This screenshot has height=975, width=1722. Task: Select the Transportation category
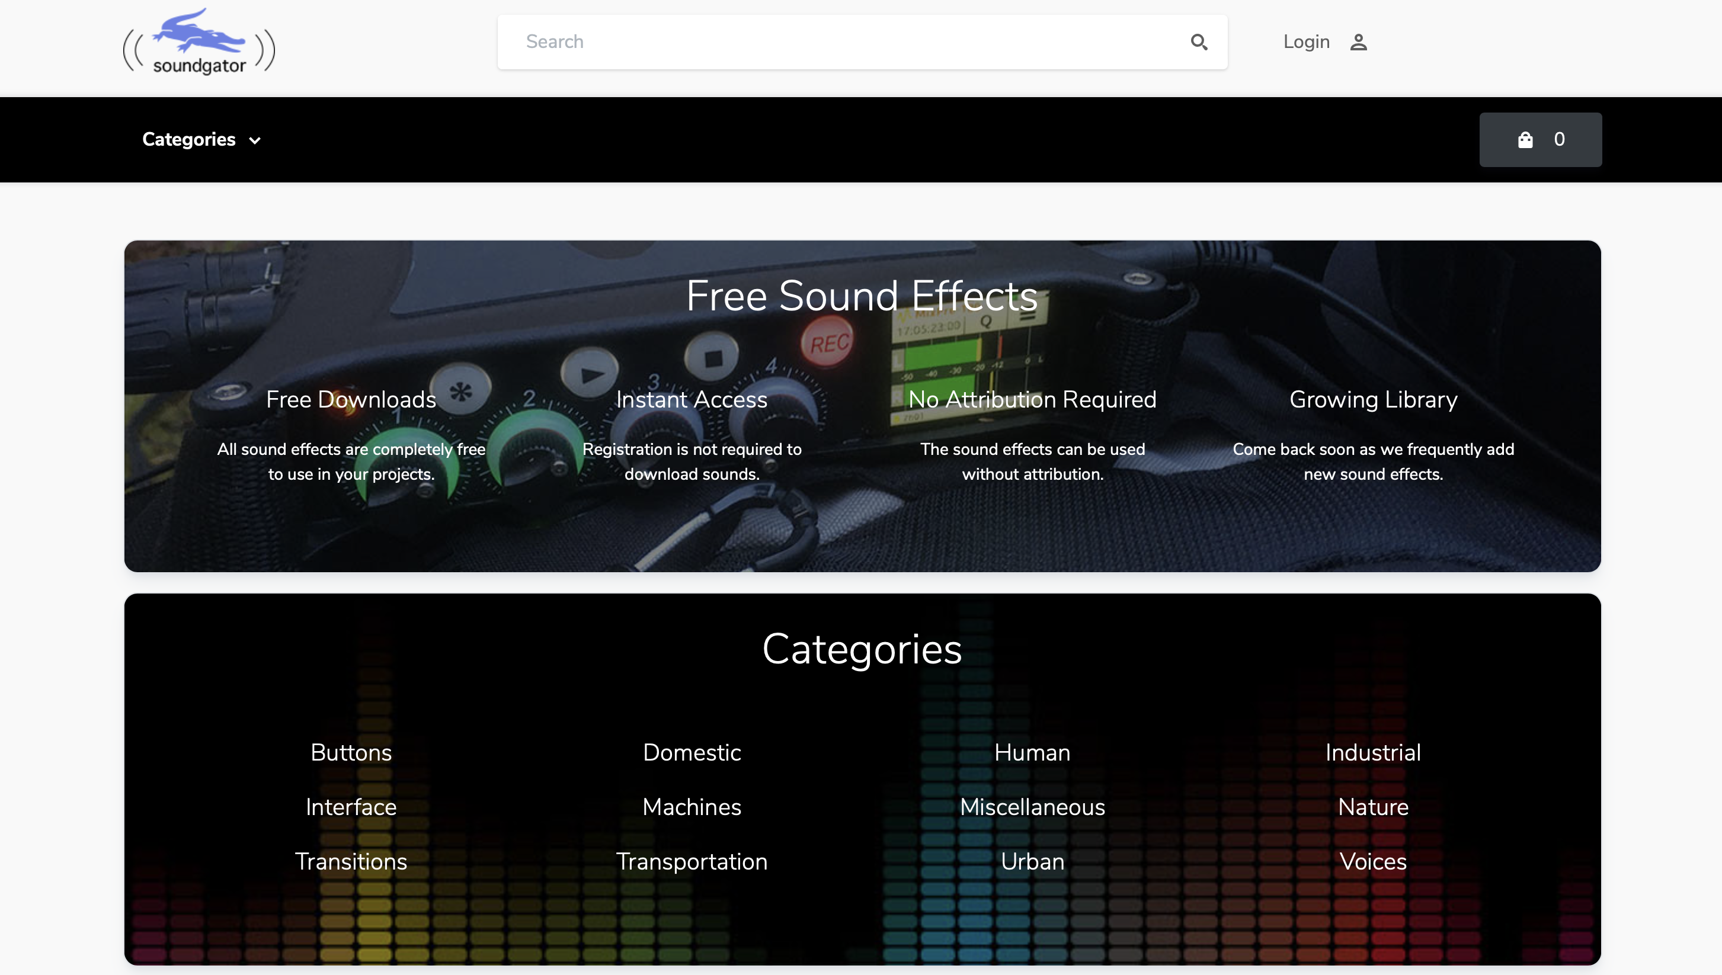[692, 861]
